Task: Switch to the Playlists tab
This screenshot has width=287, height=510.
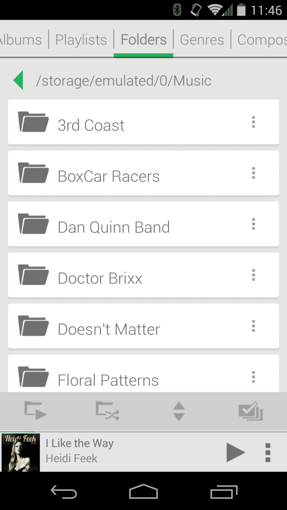Action: click(81, 40)
